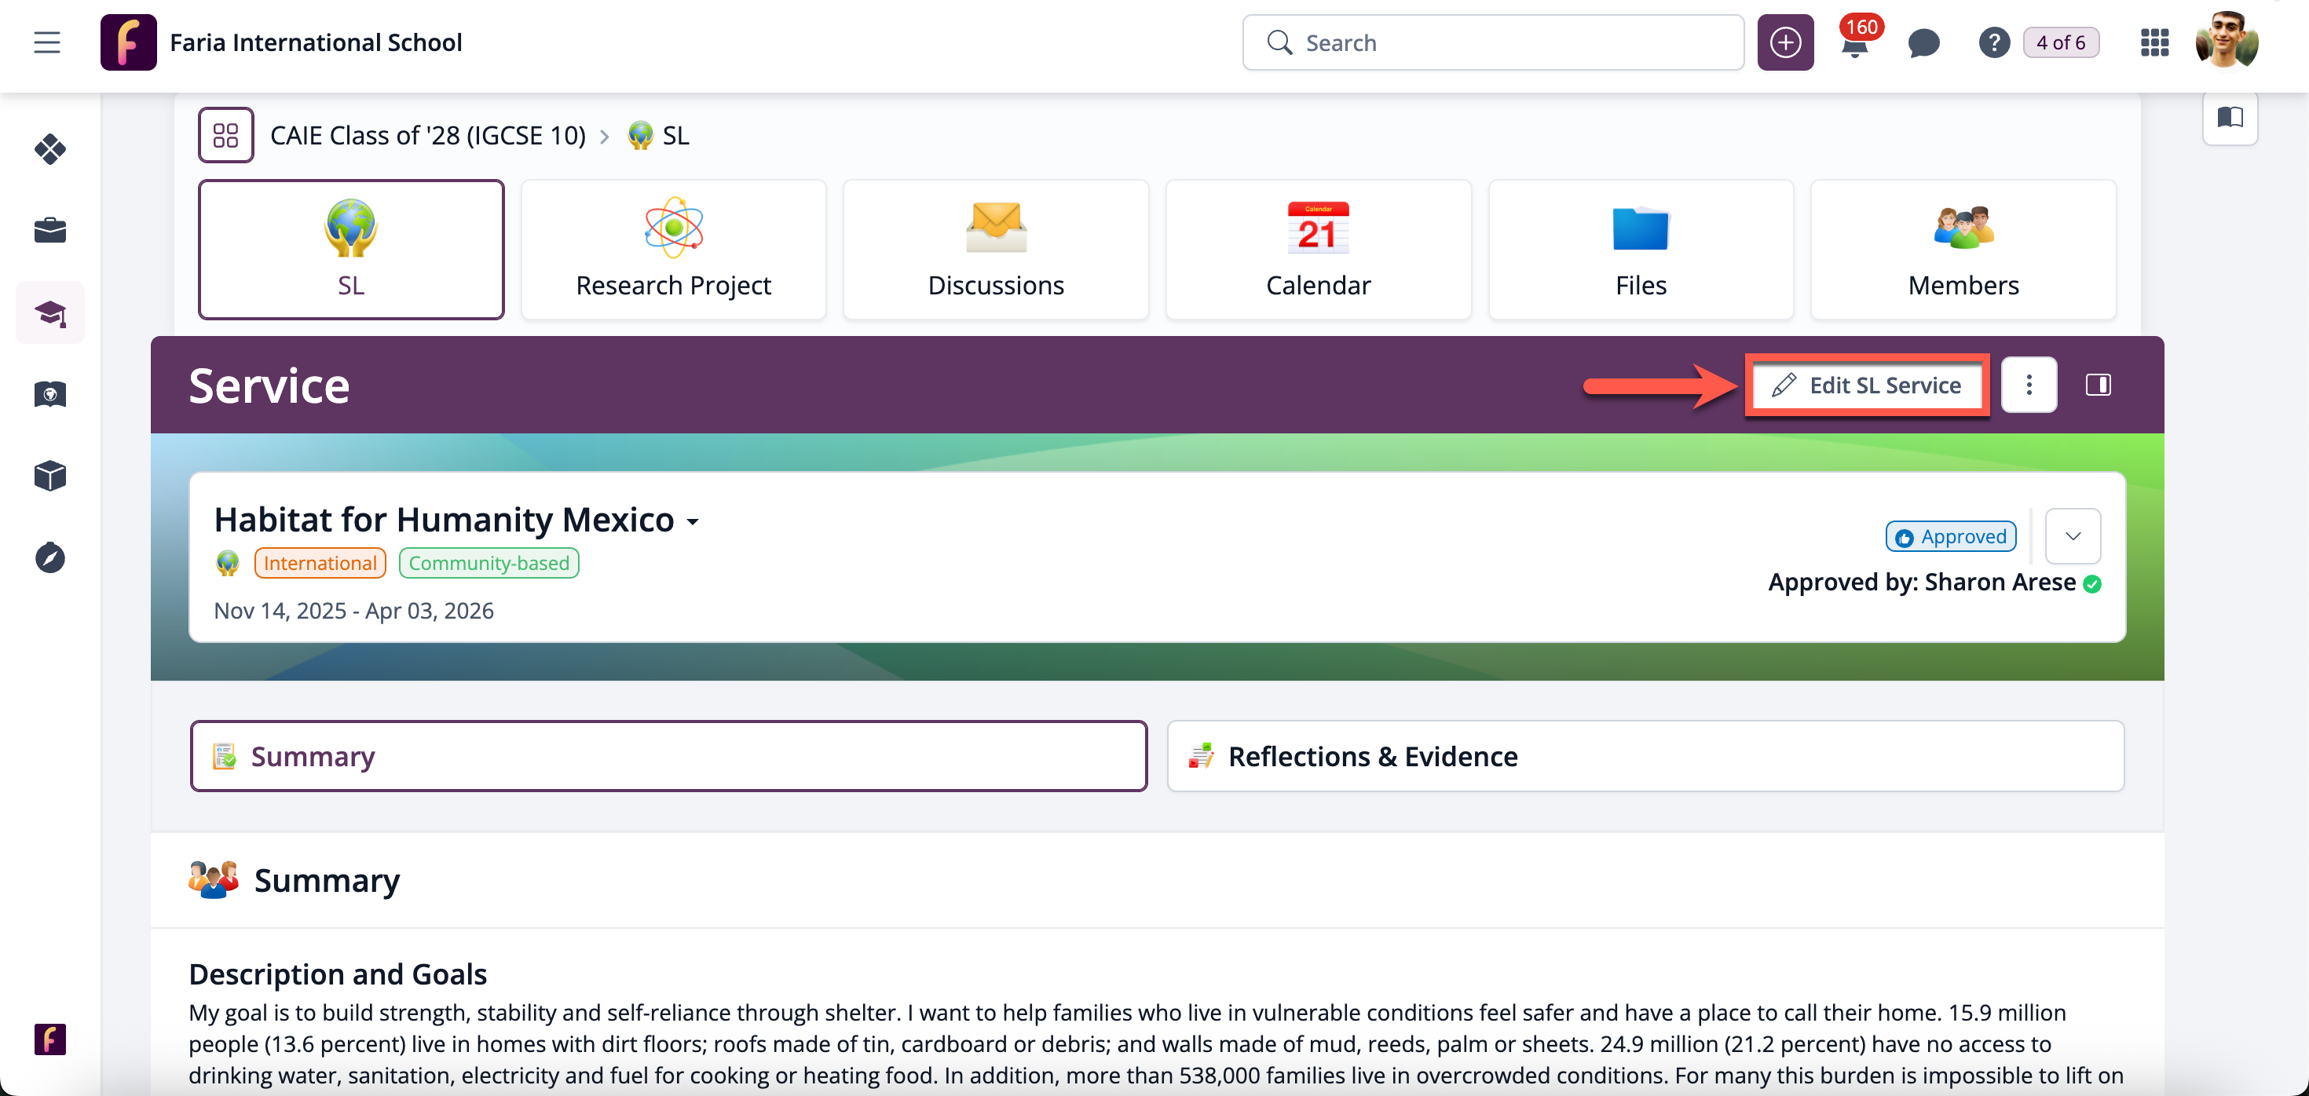Open the briefcase icon in left sidebar
This screenshot has width=2309, height=1096.
tap(50, 230)
